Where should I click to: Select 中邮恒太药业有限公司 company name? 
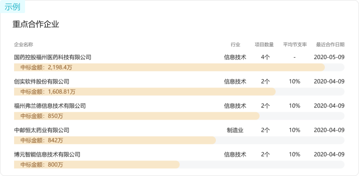click(x=41, y=130)
